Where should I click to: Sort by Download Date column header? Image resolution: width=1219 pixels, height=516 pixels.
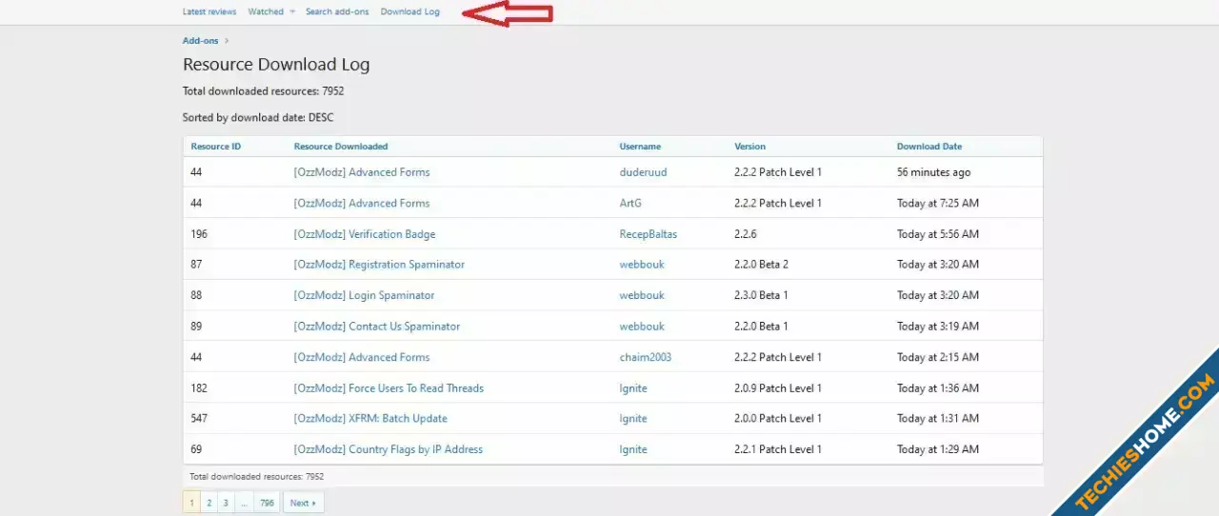[929, 147]
